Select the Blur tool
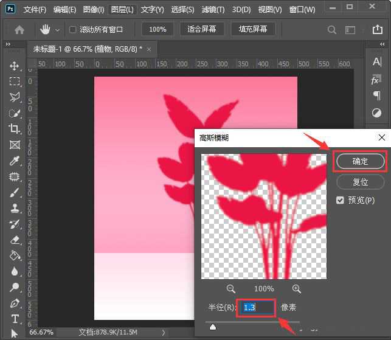Screen dimensions: 391x340 15,271
